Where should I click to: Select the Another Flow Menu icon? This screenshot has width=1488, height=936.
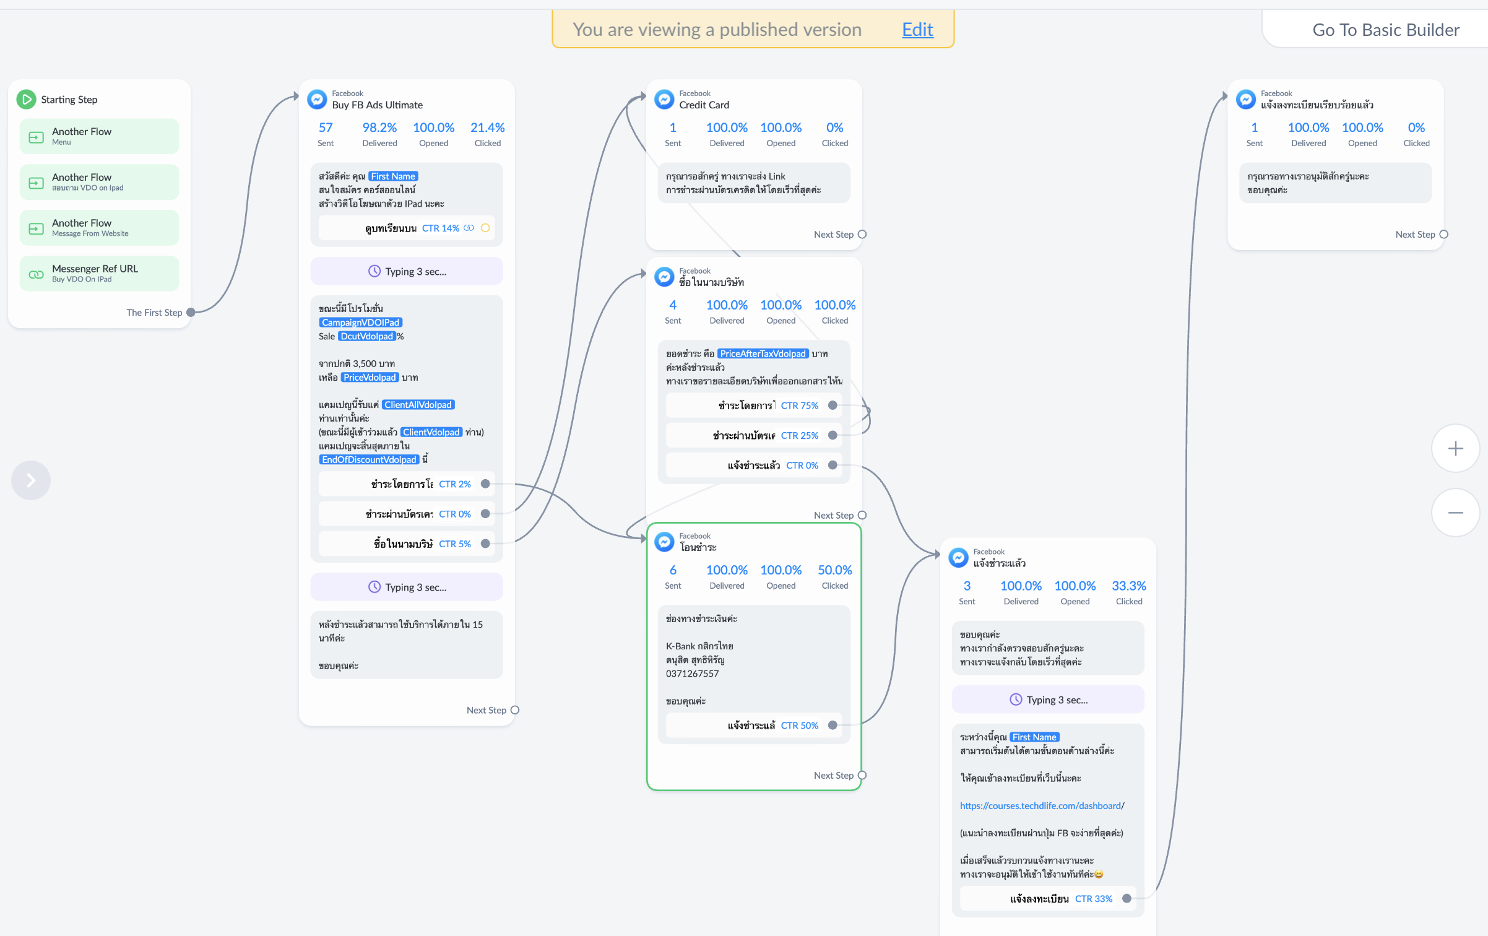pyautogui.click(x=36, y=136)
